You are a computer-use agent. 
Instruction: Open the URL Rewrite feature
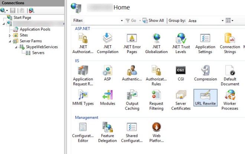[x=205, y=98]
